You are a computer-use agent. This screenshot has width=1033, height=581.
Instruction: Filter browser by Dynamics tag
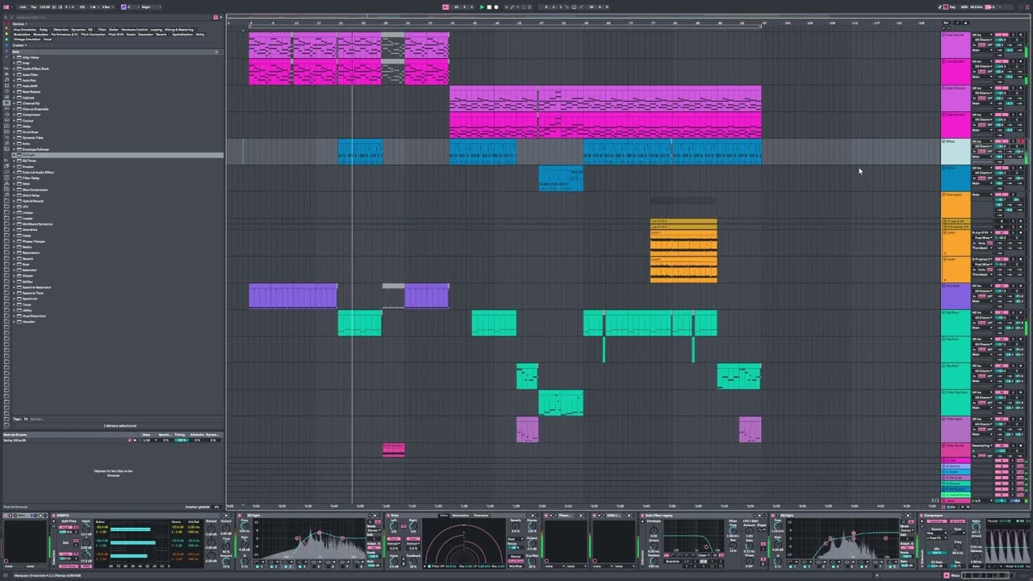coord(77,30)
